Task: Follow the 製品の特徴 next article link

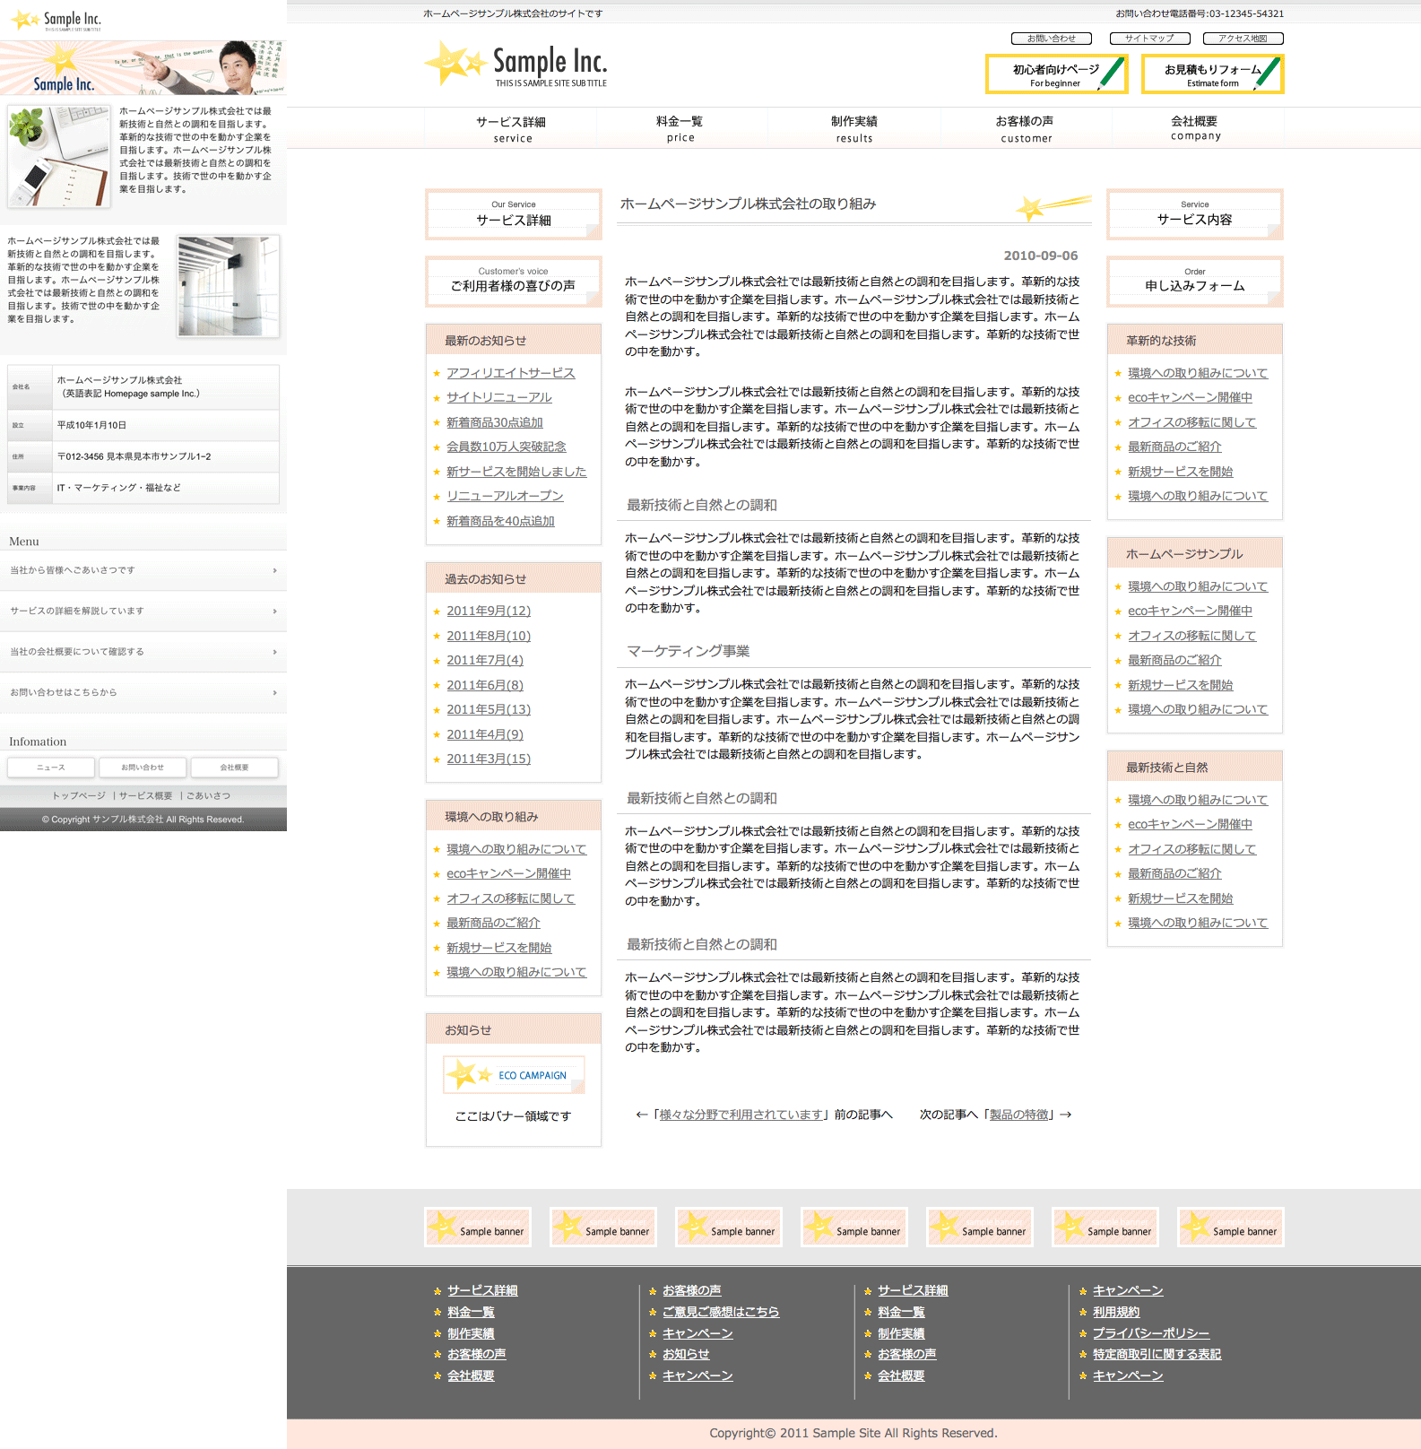Action: (1018, 1115)
